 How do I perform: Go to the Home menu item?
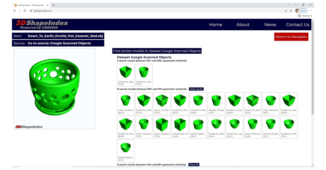(215, 25)
